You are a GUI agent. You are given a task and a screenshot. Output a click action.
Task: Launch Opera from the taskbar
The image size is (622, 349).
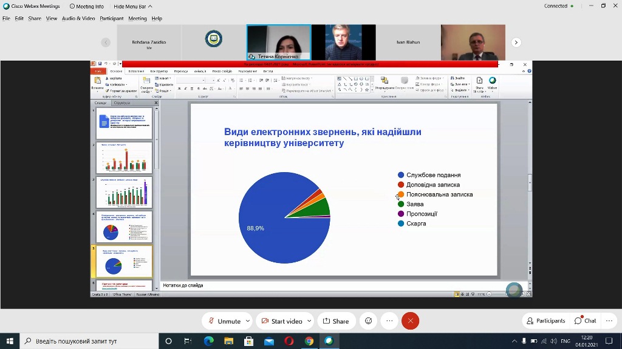[289, 341]
